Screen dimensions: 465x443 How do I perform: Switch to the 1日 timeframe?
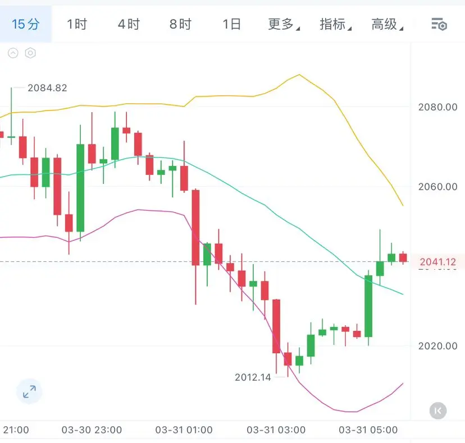(231, 24)
